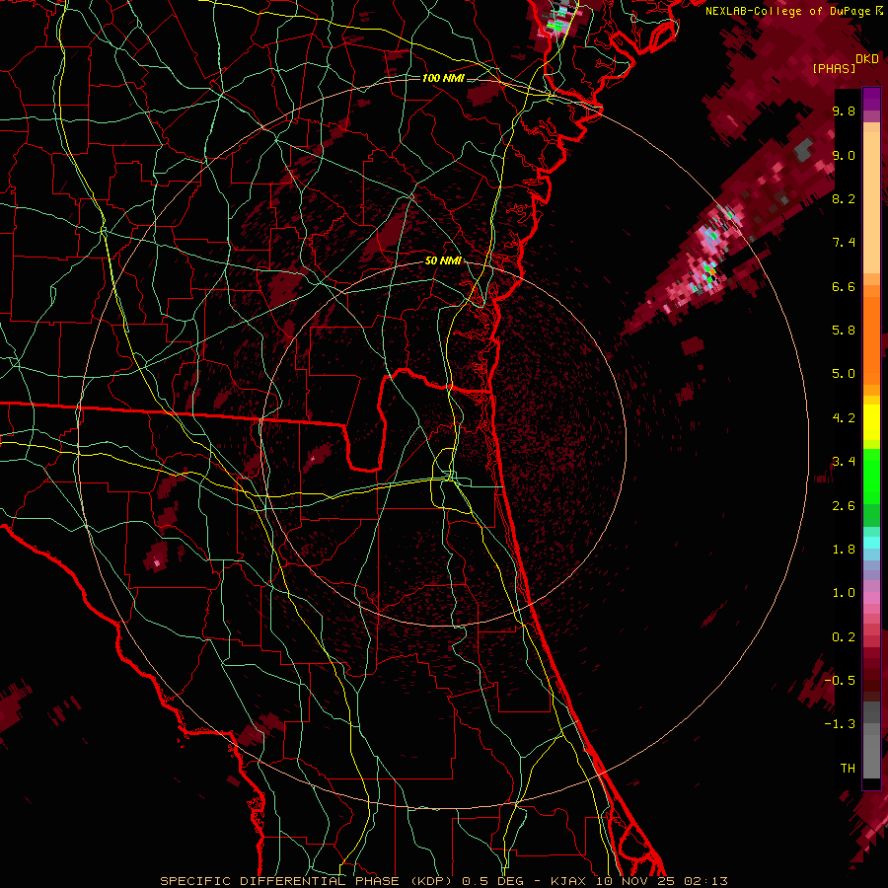888x888 pixels.
Task: Click the 0.2 value on the color scale
Action: pos(844,637)
